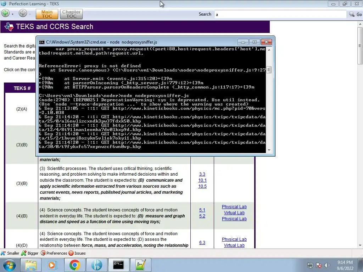Focus the Search input field
Image resolution: width=363 pixels, height=272 pixels.
[x=280, y=14]
